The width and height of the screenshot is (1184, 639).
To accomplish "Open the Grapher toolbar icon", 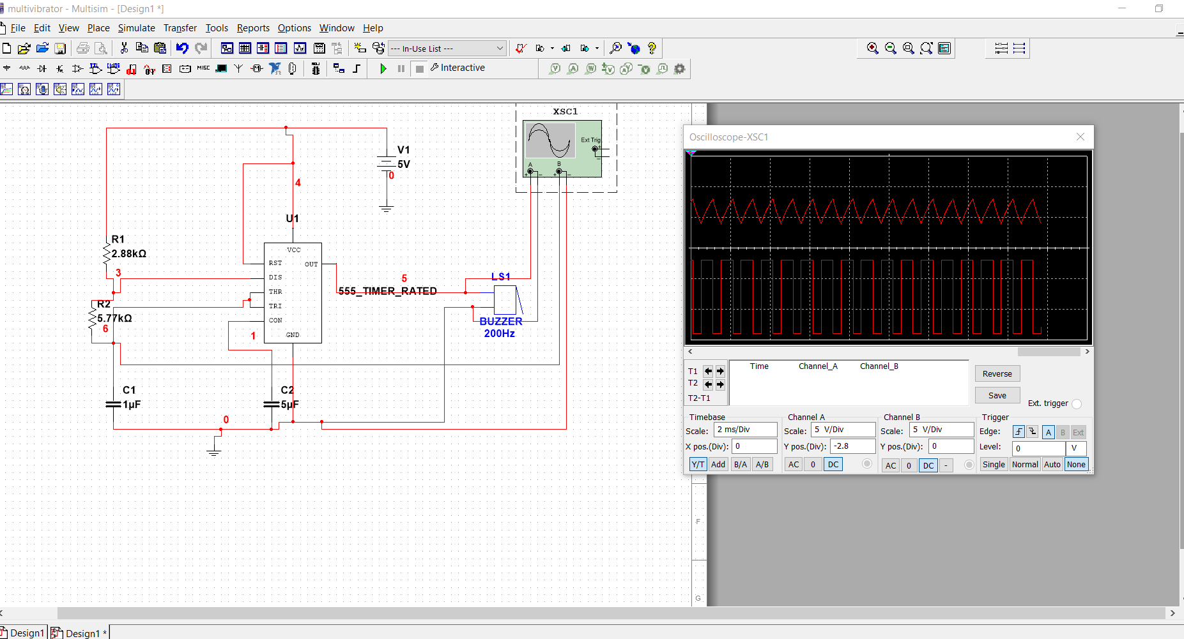I will click(300, 48).
